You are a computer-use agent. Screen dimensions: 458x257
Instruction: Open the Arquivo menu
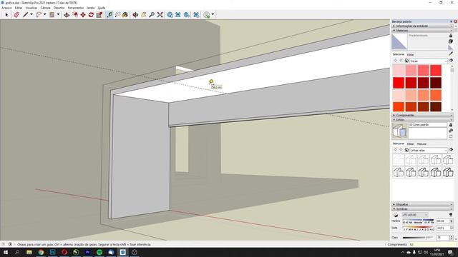[6, 8]
